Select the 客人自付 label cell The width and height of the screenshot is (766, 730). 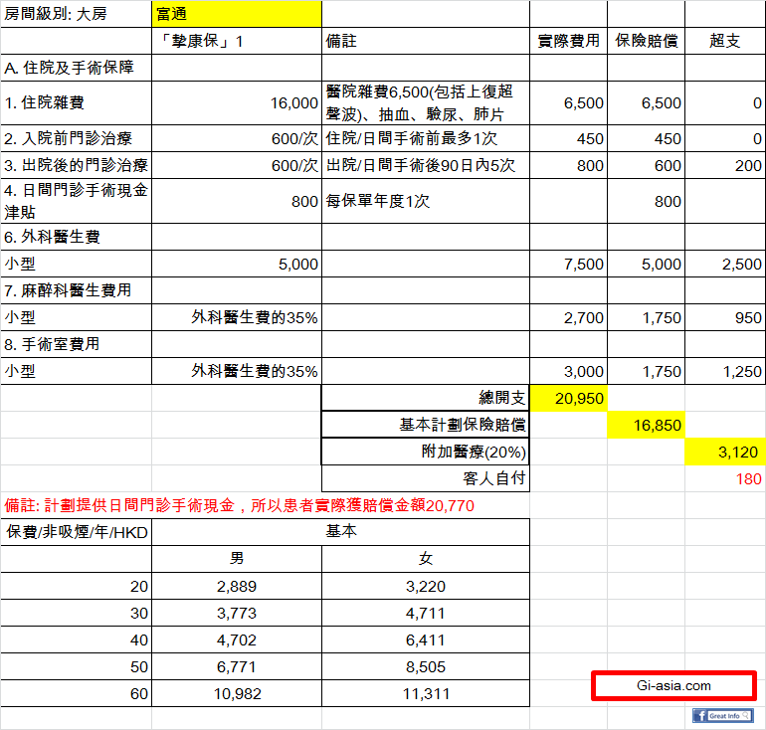[x=426, y=478]
